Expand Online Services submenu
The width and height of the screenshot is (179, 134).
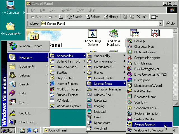click(x=67, y=67)
